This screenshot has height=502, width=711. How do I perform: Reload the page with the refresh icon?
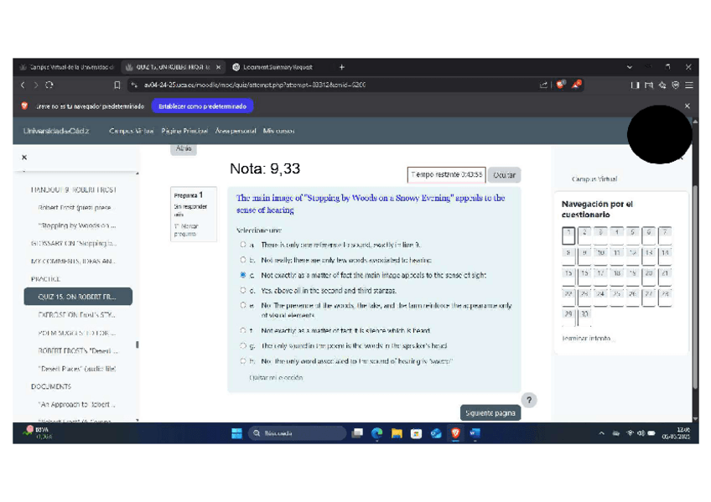tap(49, 85)
